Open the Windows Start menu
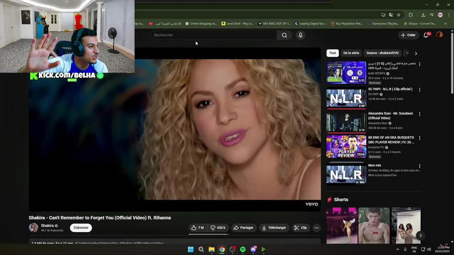This screenshot has width=454, height=255. [190, 249]
